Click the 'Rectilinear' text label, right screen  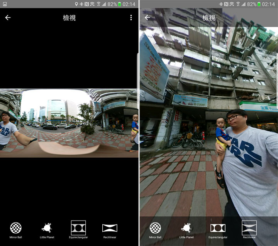pyautogui.click(x=249, y=237)
